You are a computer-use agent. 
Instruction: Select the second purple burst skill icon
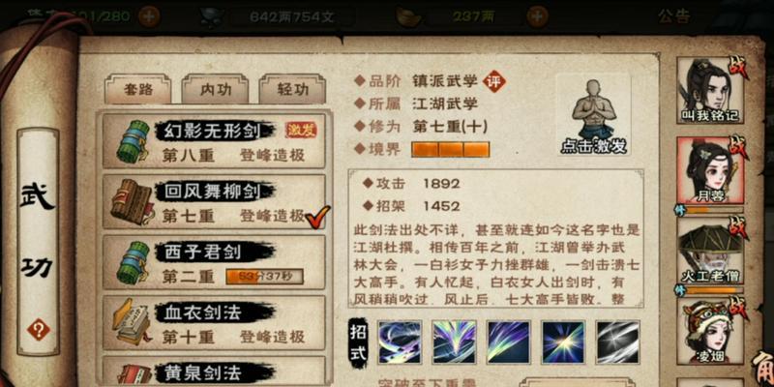[x=454, y=342]
